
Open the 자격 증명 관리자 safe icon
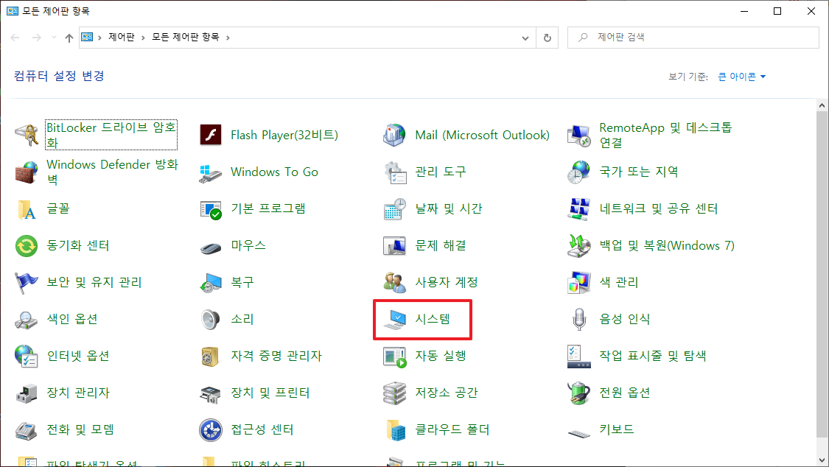[x=211, y=357]
